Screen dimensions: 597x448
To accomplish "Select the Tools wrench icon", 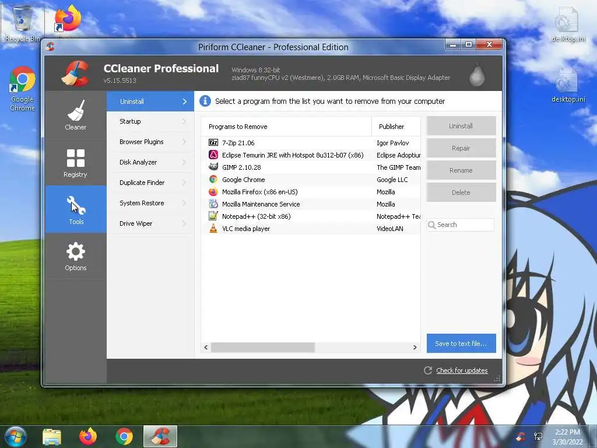I will pyautogui.click(x=76, y=205).
